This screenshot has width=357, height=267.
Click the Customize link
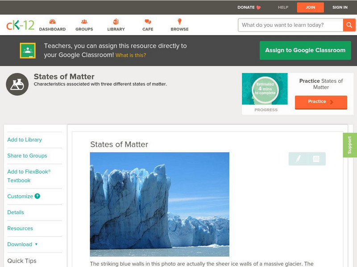(20, 196)
